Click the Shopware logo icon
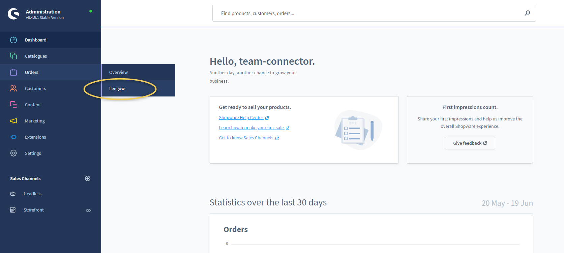The image size is (564, 253). point(13,14)
